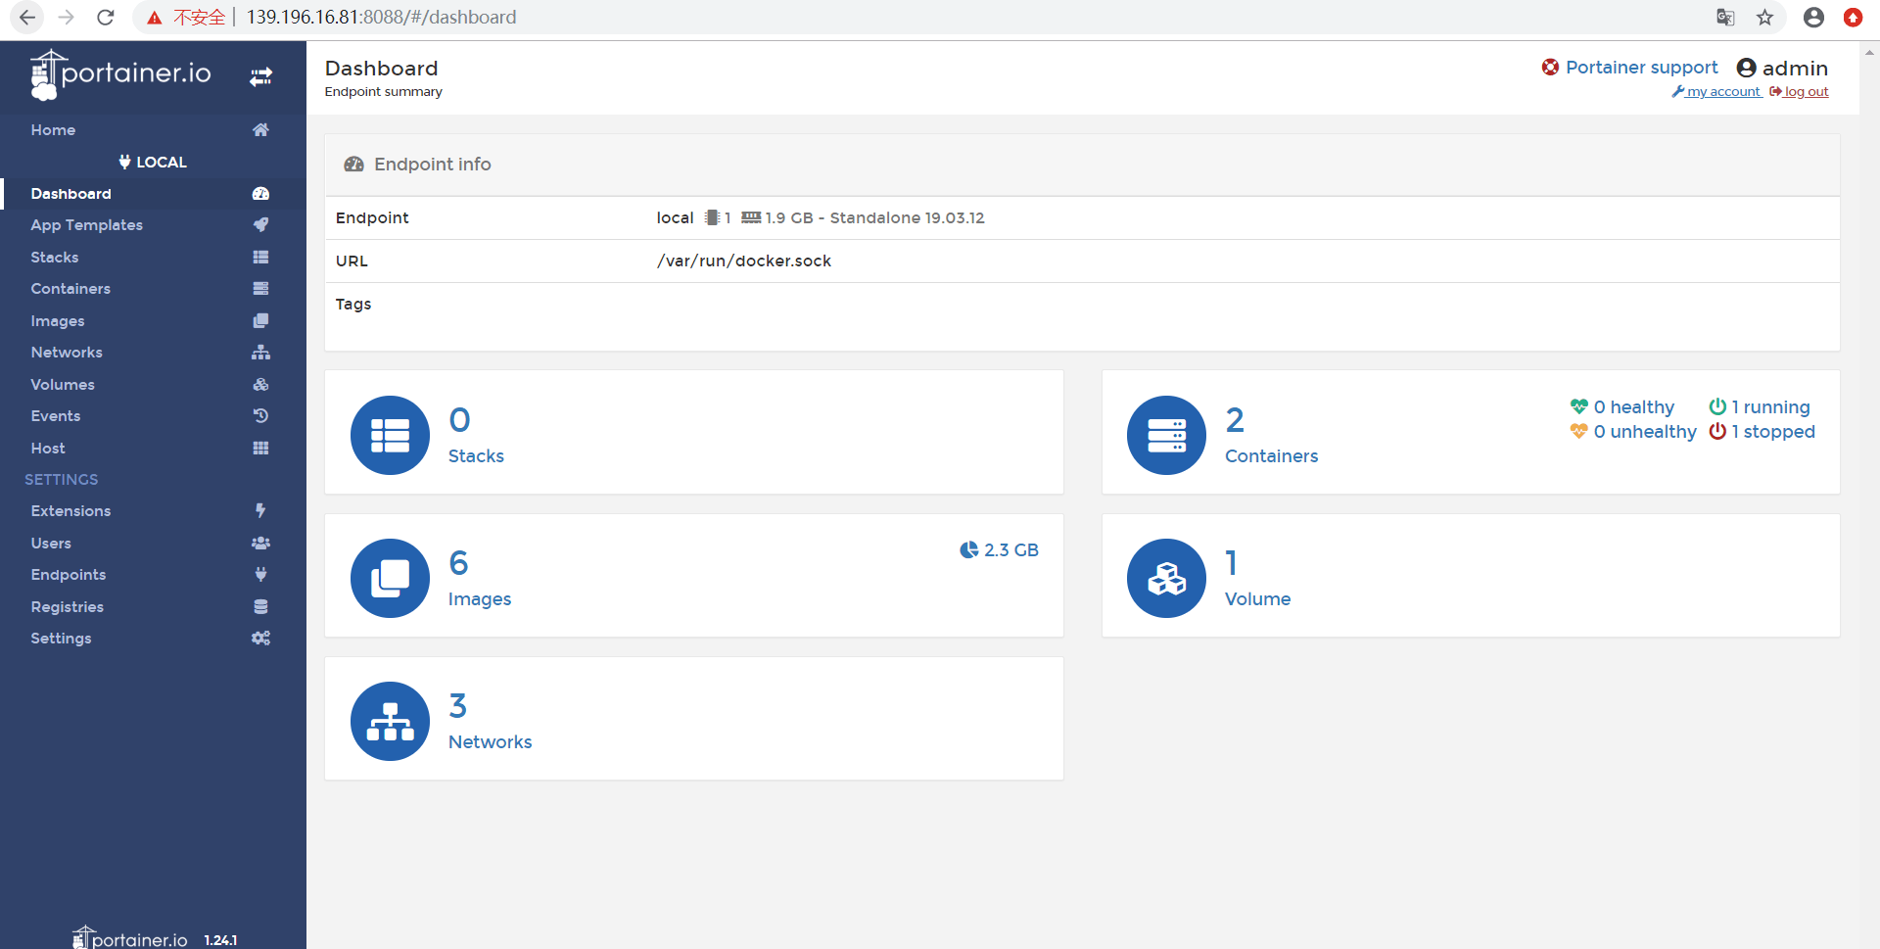Click the large Networks circle icon
Image resolution: width=1880 pixels, height=949 pixels.
[x=390, y=721]
